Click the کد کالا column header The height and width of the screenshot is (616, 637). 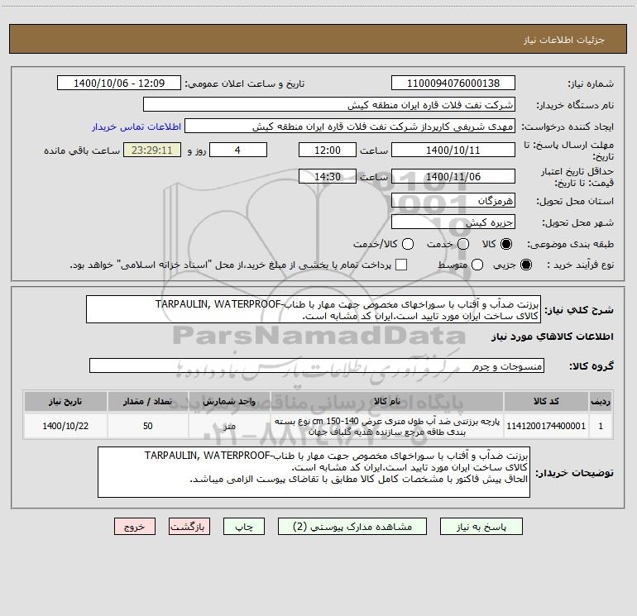[x=546, y=401]
